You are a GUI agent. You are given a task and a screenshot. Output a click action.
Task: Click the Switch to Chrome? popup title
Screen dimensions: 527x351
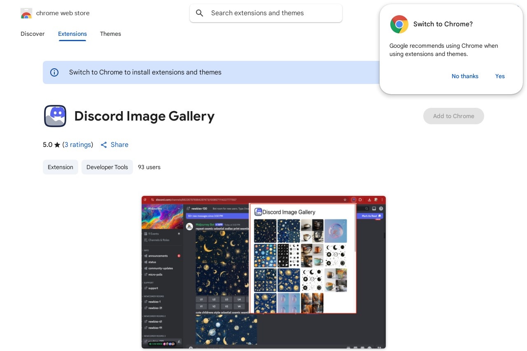[x=443, y=24]
